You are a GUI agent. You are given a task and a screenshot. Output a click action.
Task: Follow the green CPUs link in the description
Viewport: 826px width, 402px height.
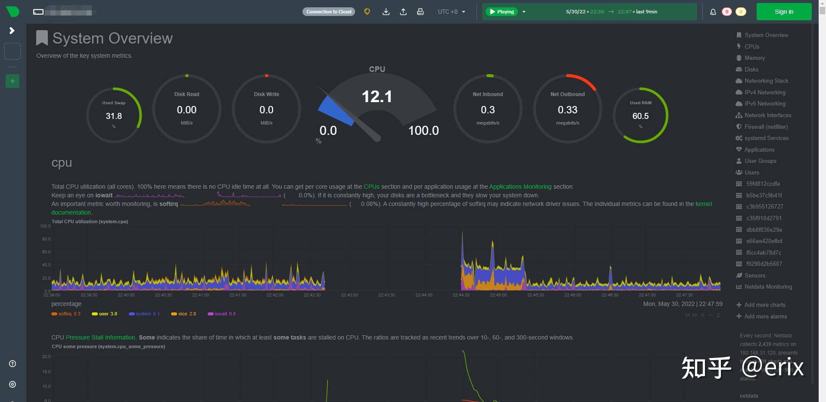pyautogui.click(x=371, y=187)
